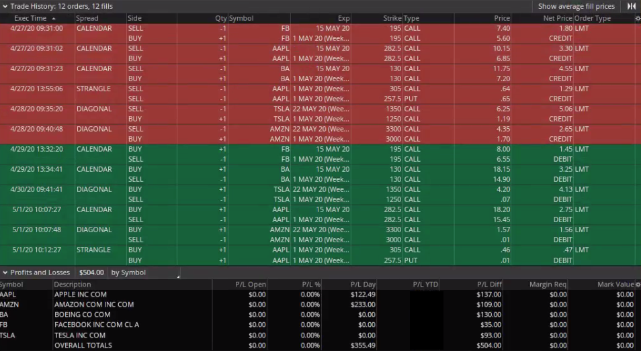Sort by the Margin Req column
Screen dimensions: 641x351
(x=548, y=285)
